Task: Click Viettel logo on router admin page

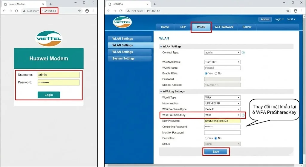Action: 122,22
